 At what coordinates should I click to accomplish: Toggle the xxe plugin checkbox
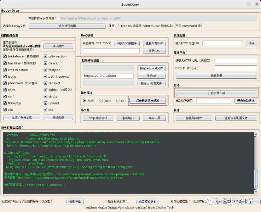pos(45,110)
